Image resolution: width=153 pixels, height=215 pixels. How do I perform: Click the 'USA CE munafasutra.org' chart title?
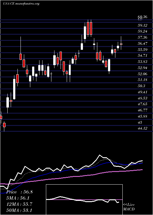click(21, 4)
